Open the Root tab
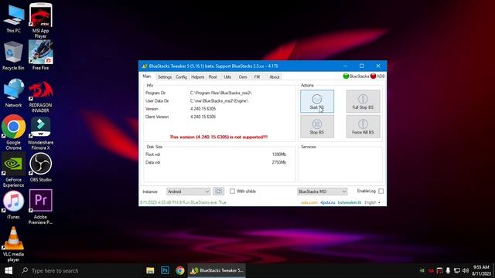This screenshot has height=278, width=495. pos(213,77)
